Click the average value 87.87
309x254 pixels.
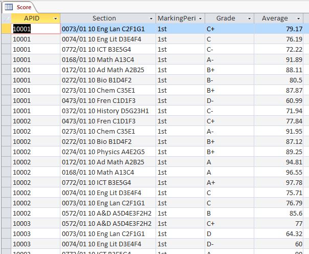294,91
